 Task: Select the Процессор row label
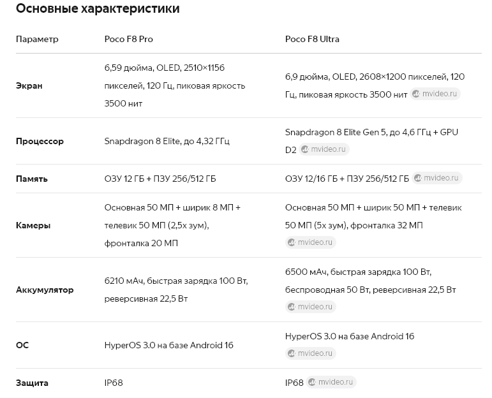coord(40,141)
